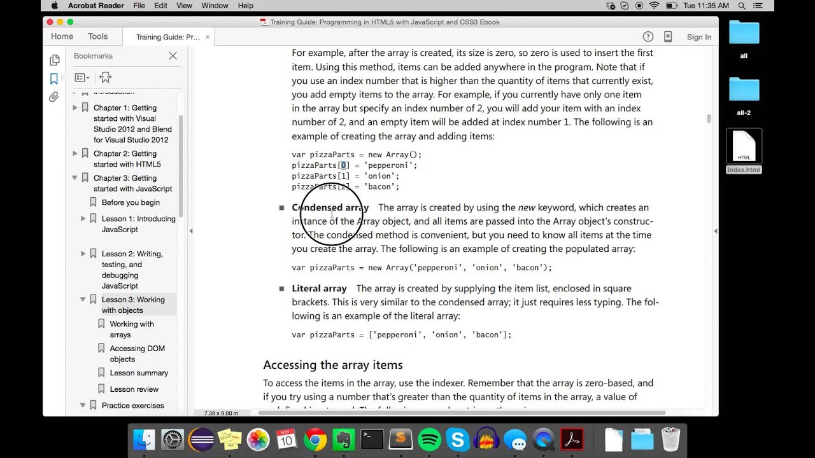815x458 pixels.
Task: Click the word 'bacon' in pizzaParts[2] line
Action: [x=381, y=186]
